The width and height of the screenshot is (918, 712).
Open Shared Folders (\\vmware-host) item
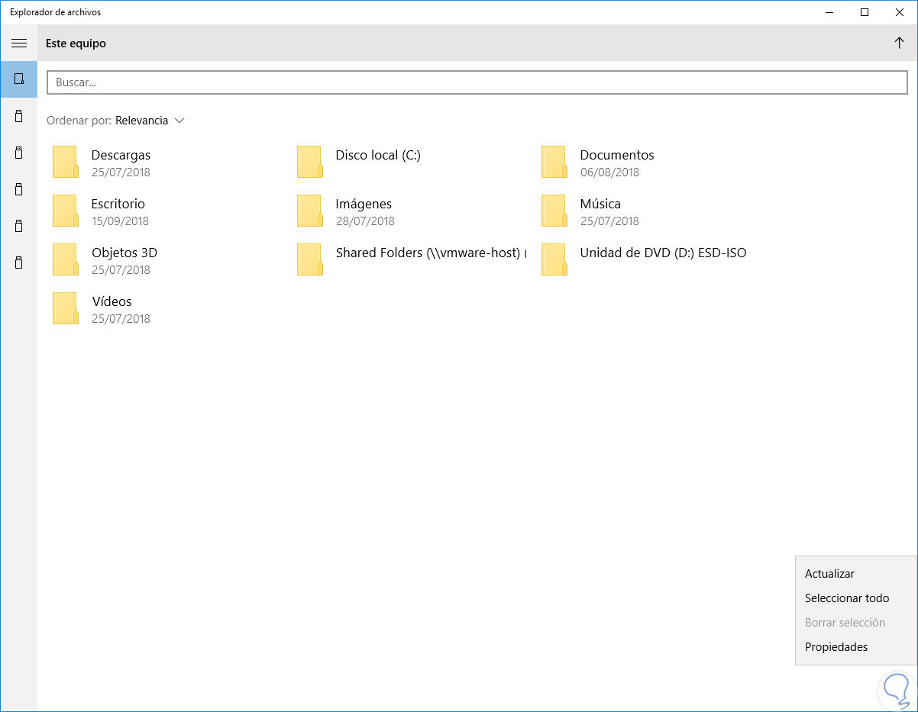pyautogui.click(x=431, y=253)
